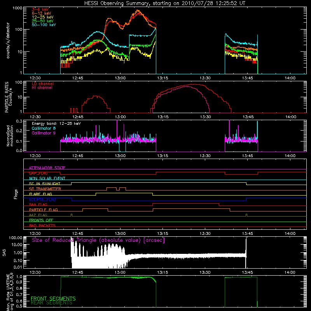This screenshot has height=311, width=311.
Task: Click the Size of Reduced Triangle label
Action: pyautogui.click(x=98, y=240)
